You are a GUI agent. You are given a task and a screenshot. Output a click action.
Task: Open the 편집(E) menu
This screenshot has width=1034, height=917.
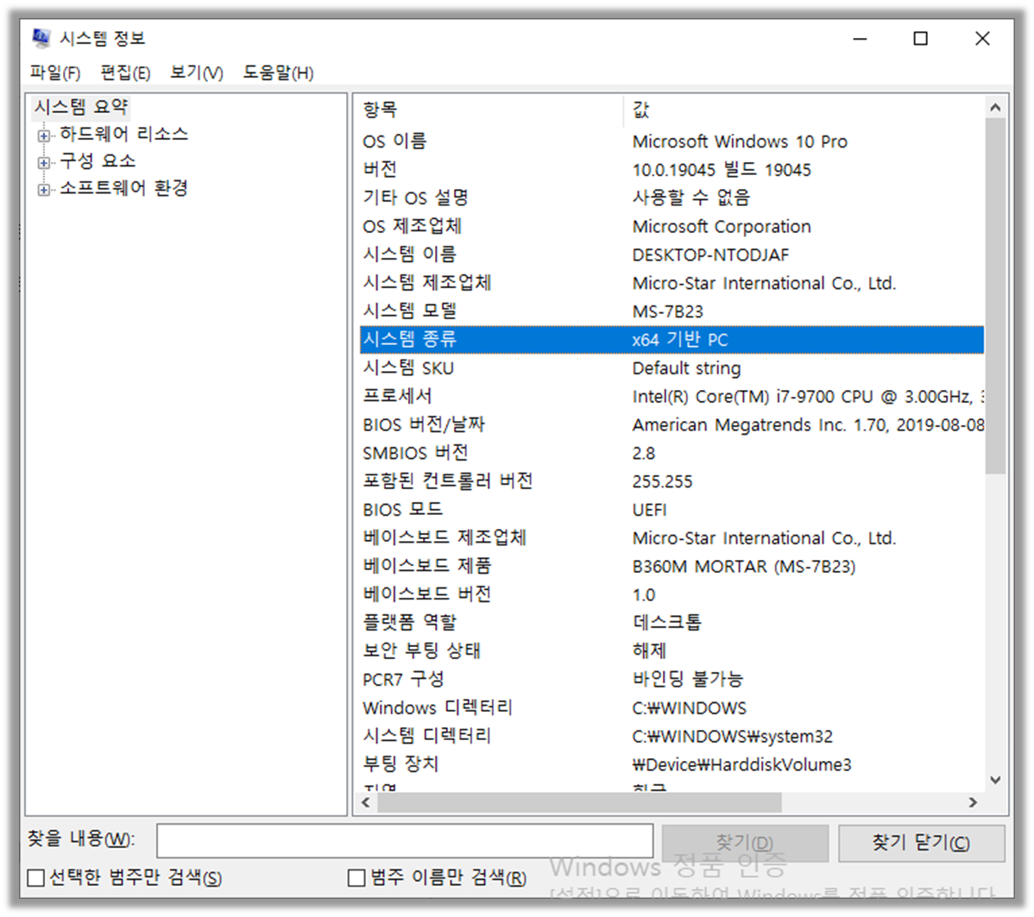(x=125, y=72)
